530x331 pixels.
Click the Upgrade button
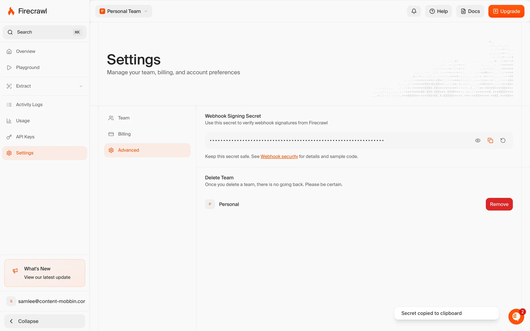coord(506,11)
